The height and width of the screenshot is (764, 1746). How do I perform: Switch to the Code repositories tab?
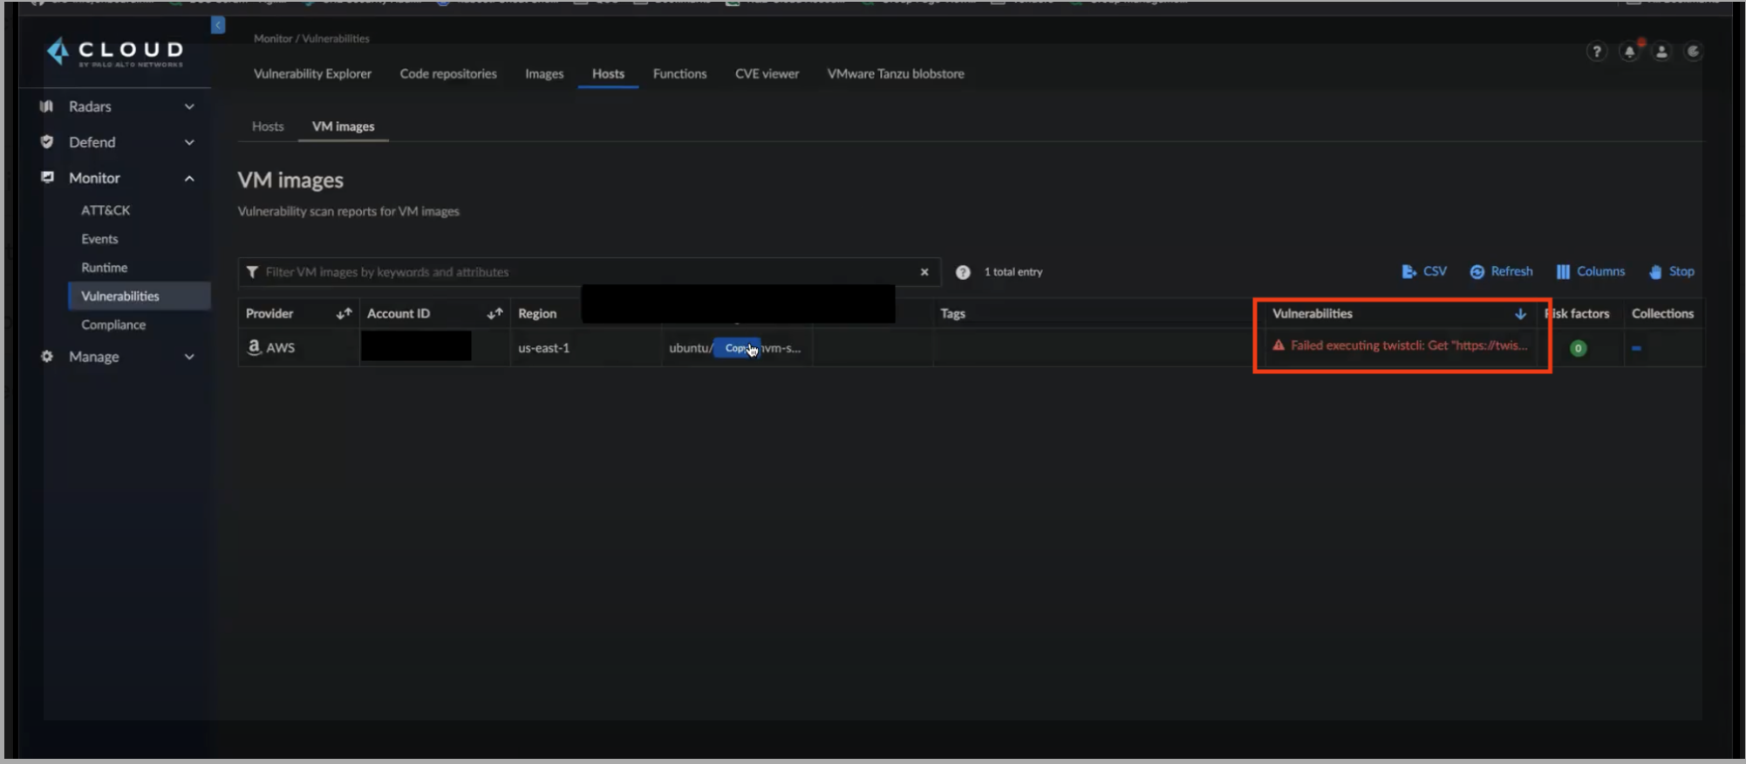[448, 73]
